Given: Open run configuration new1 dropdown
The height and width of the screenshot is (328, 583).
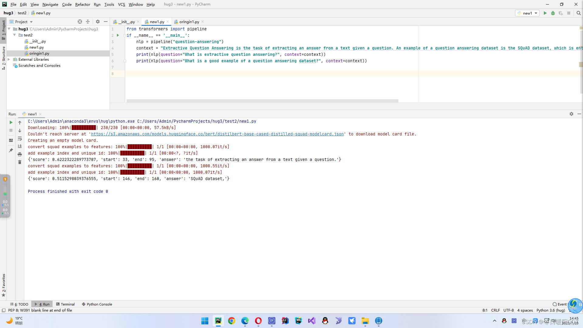Looking at the screenshot, I should tap(527, 13).
